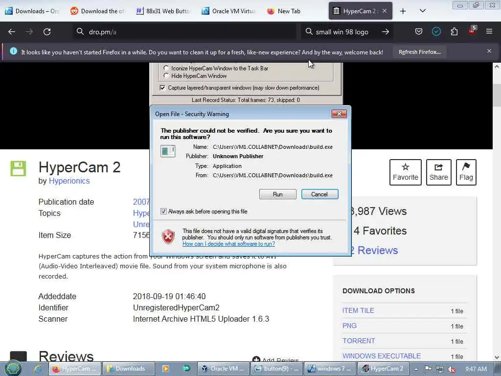Switch to 'Download the of' tab
The height and width of the screenshot is (376, 501).
pos(97,11)
